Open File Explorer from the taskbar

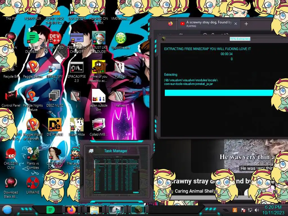94,210
